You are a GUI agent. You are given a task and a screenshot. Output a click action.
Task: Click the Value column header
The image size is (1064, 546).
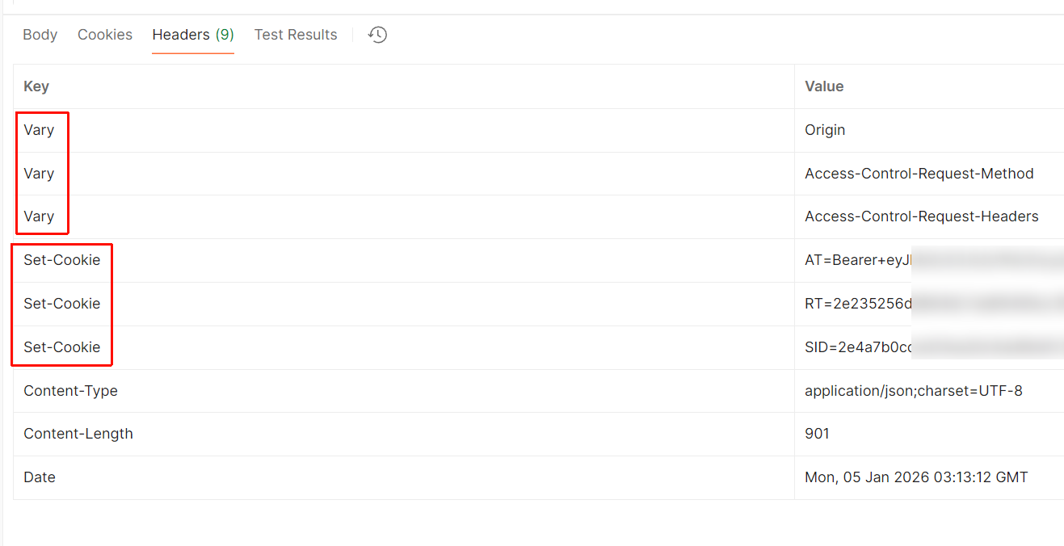click(824, 86)
